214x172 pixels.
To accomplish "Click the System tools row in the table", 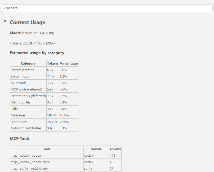I will pos(20,76).
